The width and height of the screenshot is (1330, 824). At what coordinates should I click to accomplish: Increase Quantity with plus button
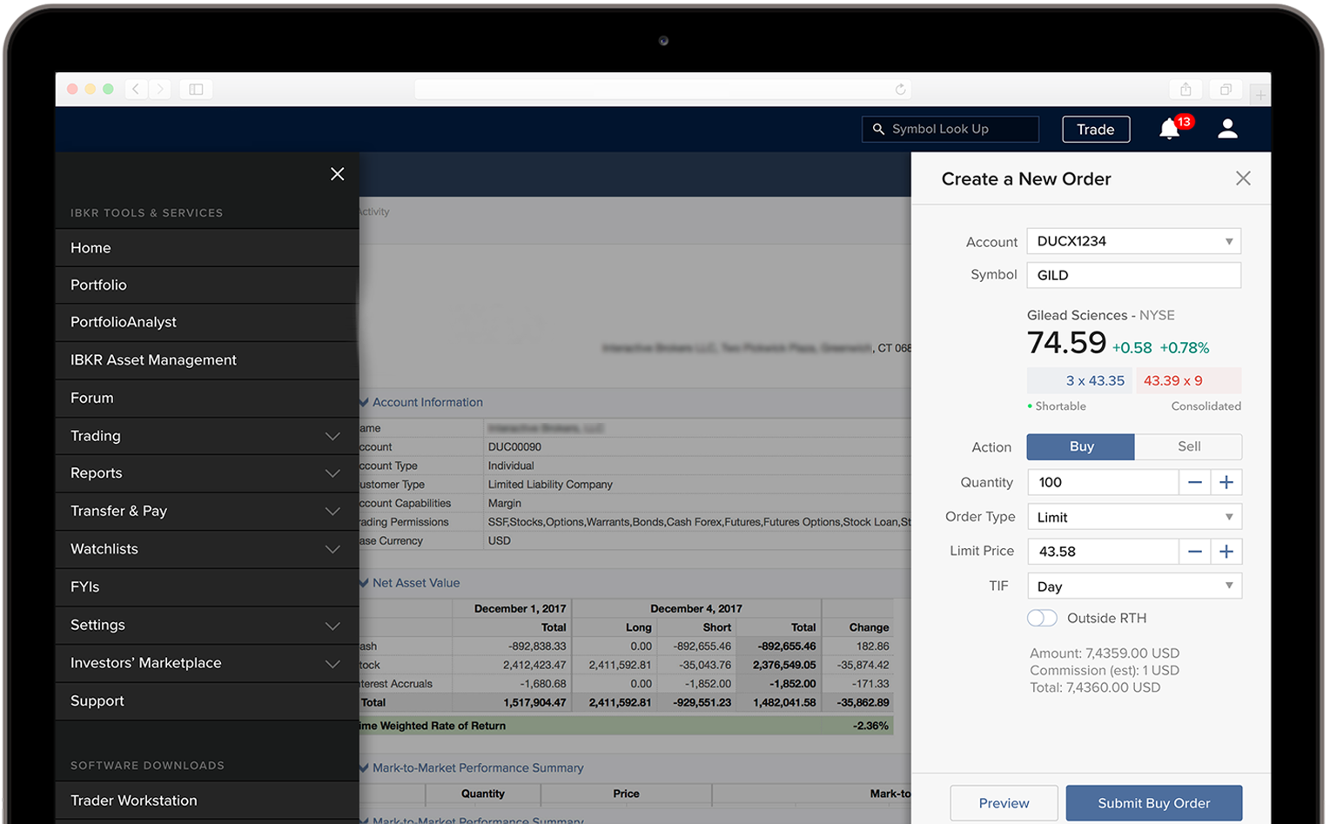[1226, 482]
